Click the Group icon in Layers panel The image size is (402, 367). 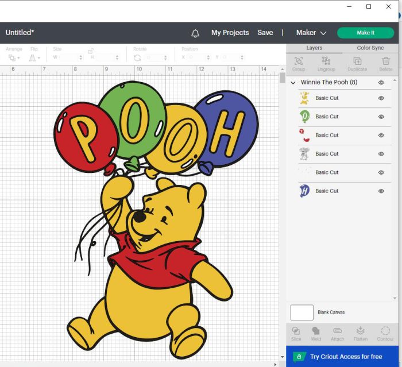click(x=299, y=61)
